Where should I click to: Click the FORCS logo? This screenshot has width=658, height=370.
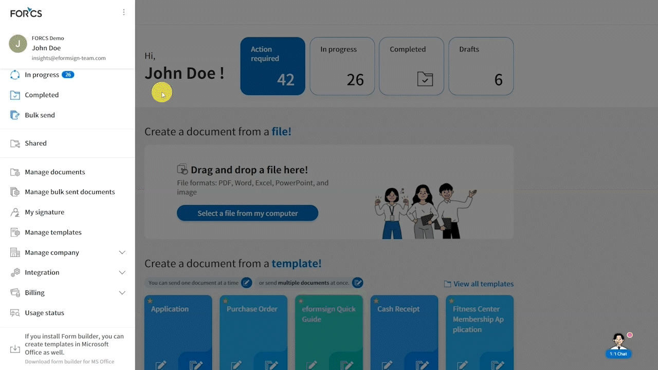(x=26, y=12)
